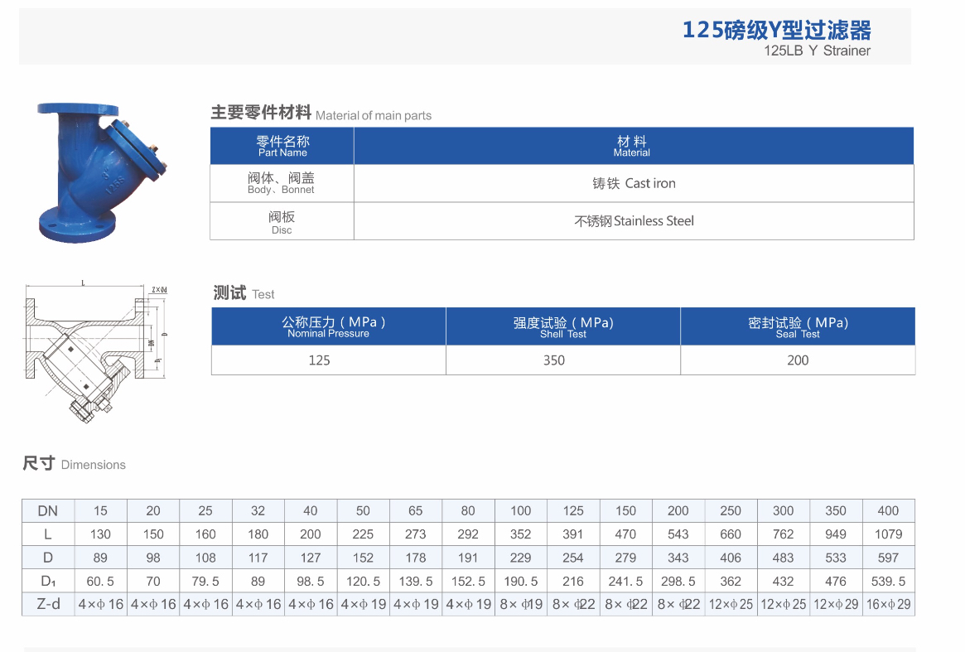Select the "Cast iron" material cell
The height and width of the screenshot is (652, 965).
tap(634, 183)
